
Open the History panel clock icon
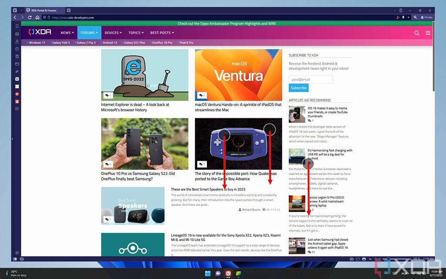point(17,49)
